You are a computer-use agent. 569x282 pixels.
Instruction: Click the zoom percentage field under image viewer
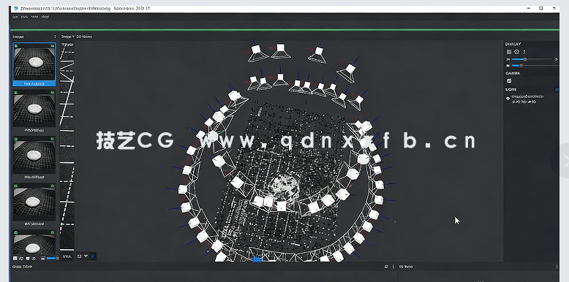pyautogui.click(x=67, y=256)
